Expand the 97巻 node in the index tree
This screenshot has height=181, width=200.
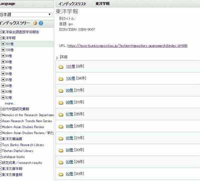3,68
